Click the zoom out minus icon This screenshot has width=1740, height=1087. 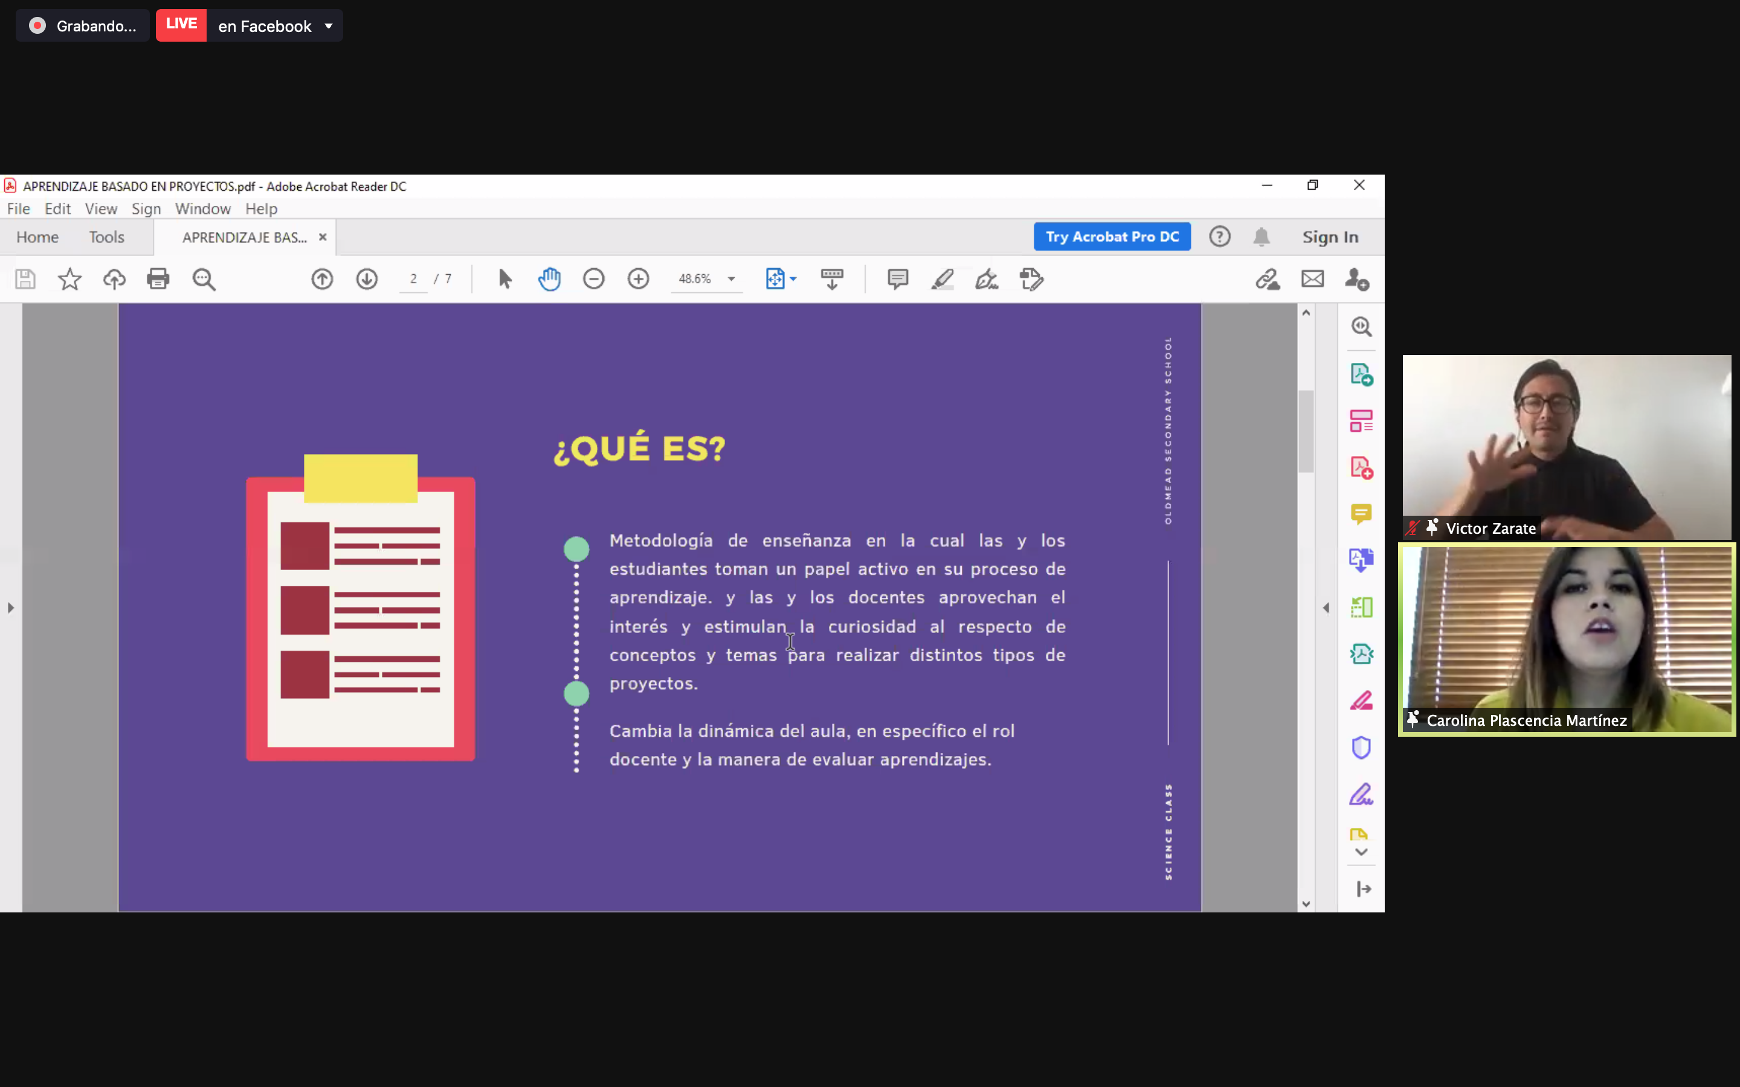coord(594,279)
